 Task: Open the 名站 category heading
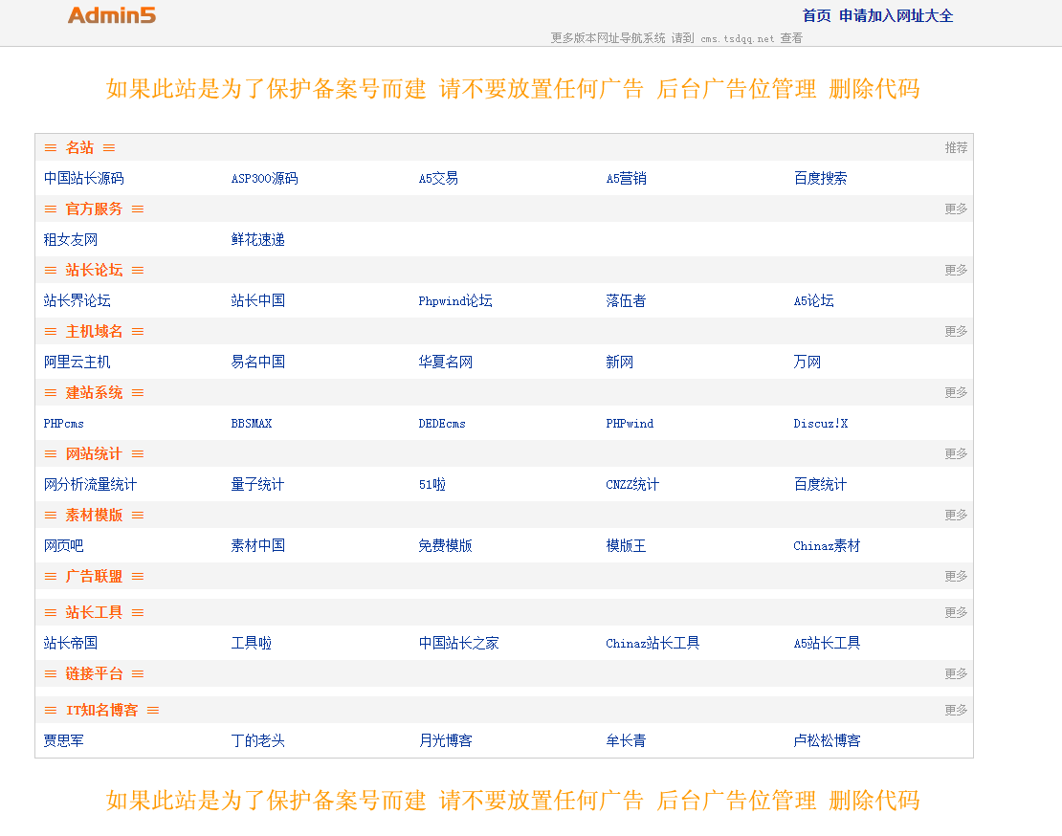click(x=79, y=147)
